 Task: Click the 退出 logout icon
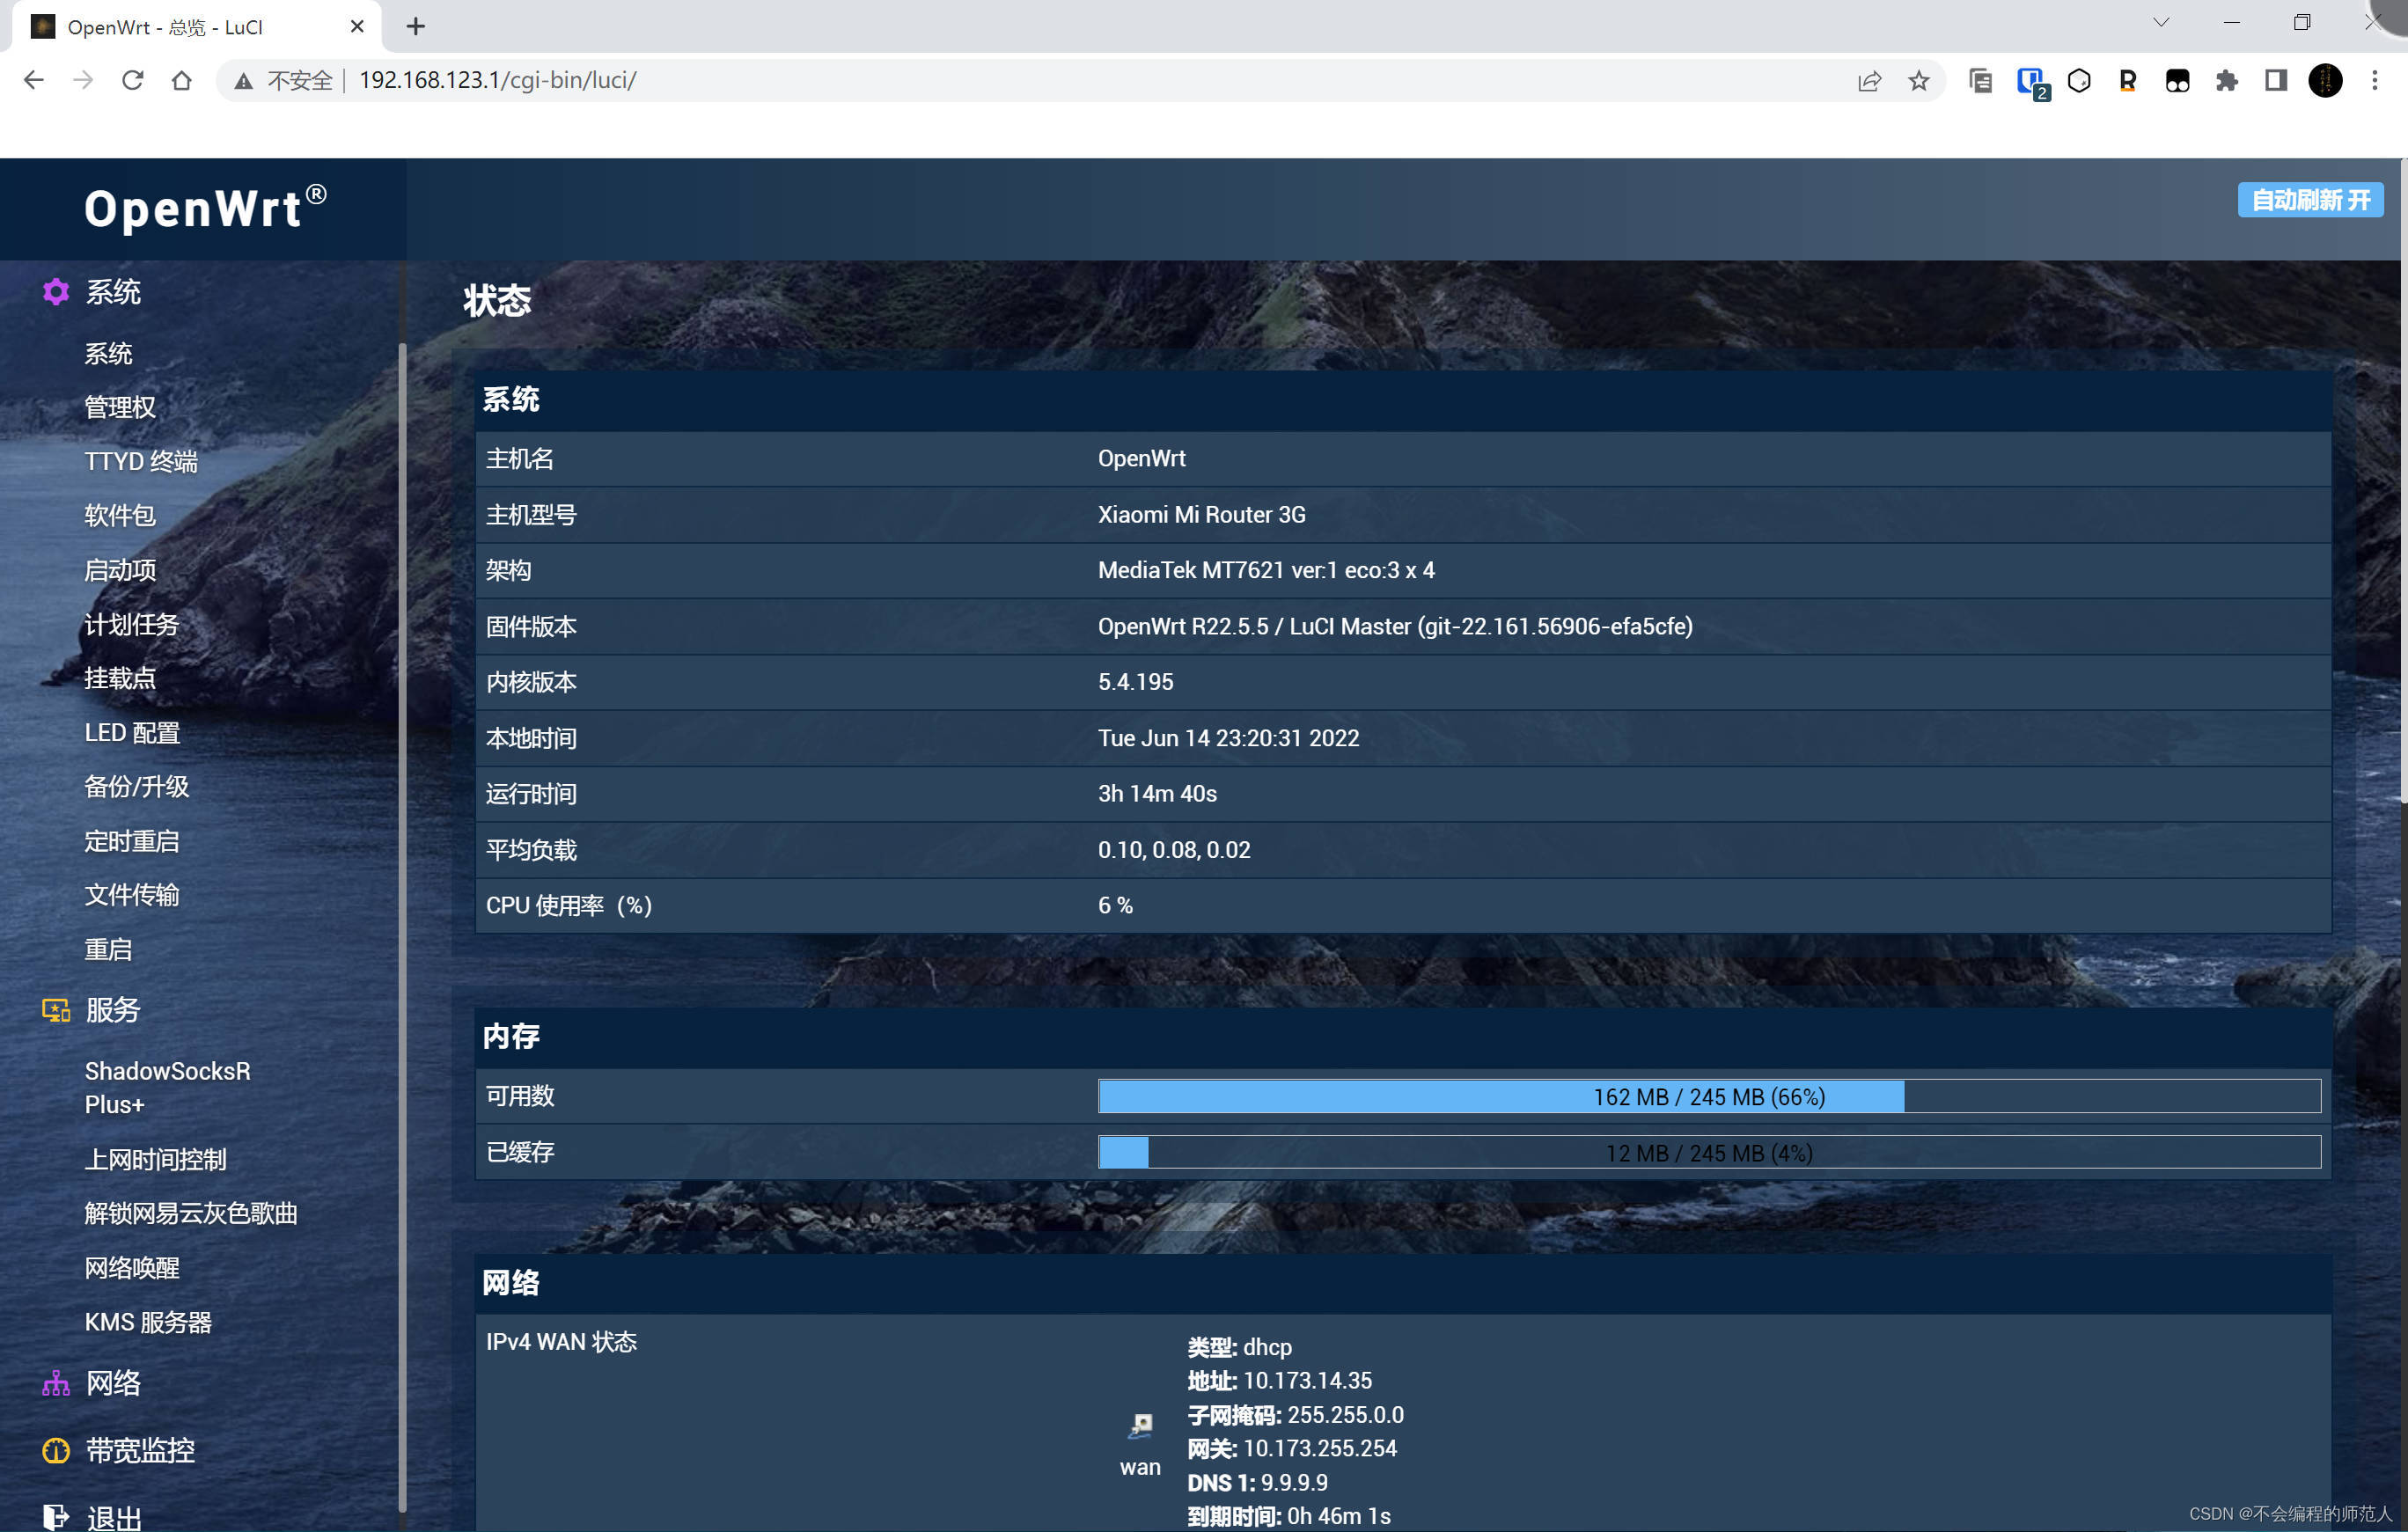(56, 1516)
